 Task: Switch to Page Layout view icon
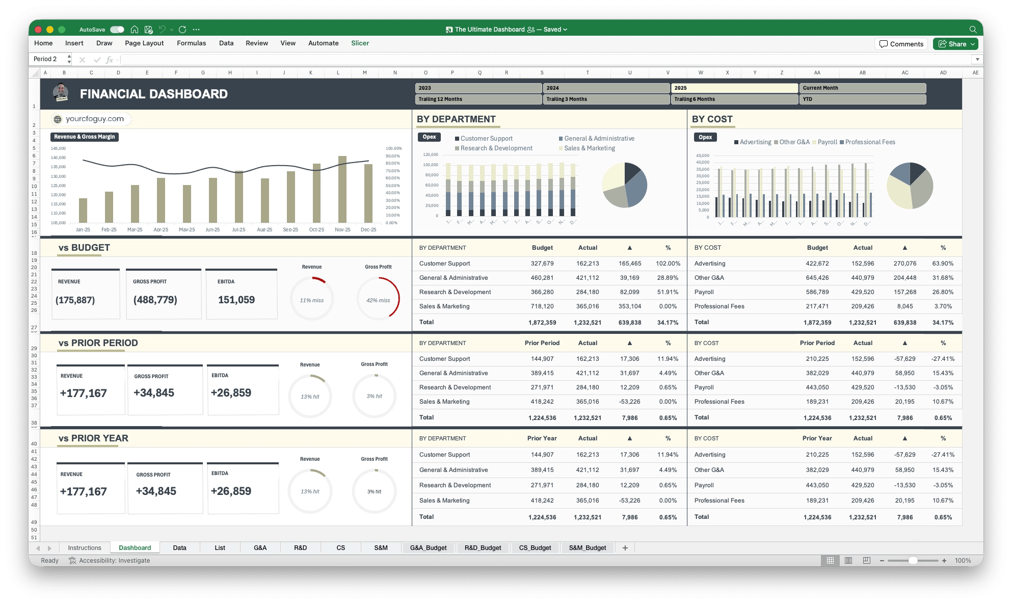(848, 561)
